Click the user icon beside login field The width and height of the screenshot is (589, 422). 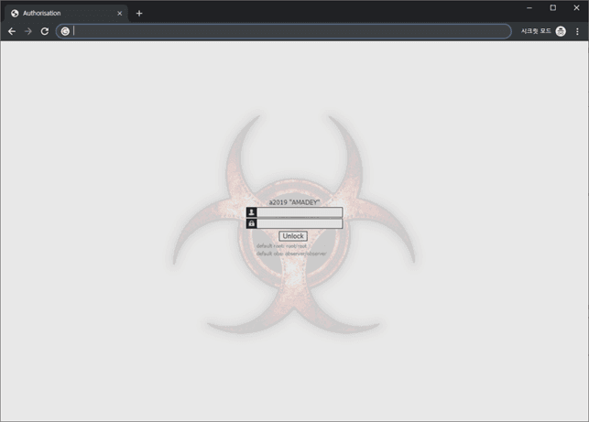(x=252, y=212)
